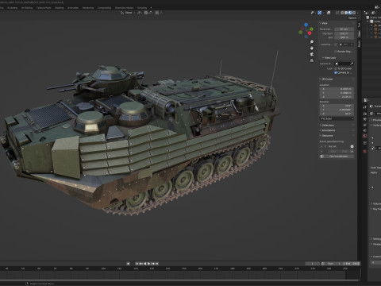The height and width of the screenshot is (286, 381).
Task: Click the Clip Start value field
Action: pyautogui.click(x=344, y=33)
